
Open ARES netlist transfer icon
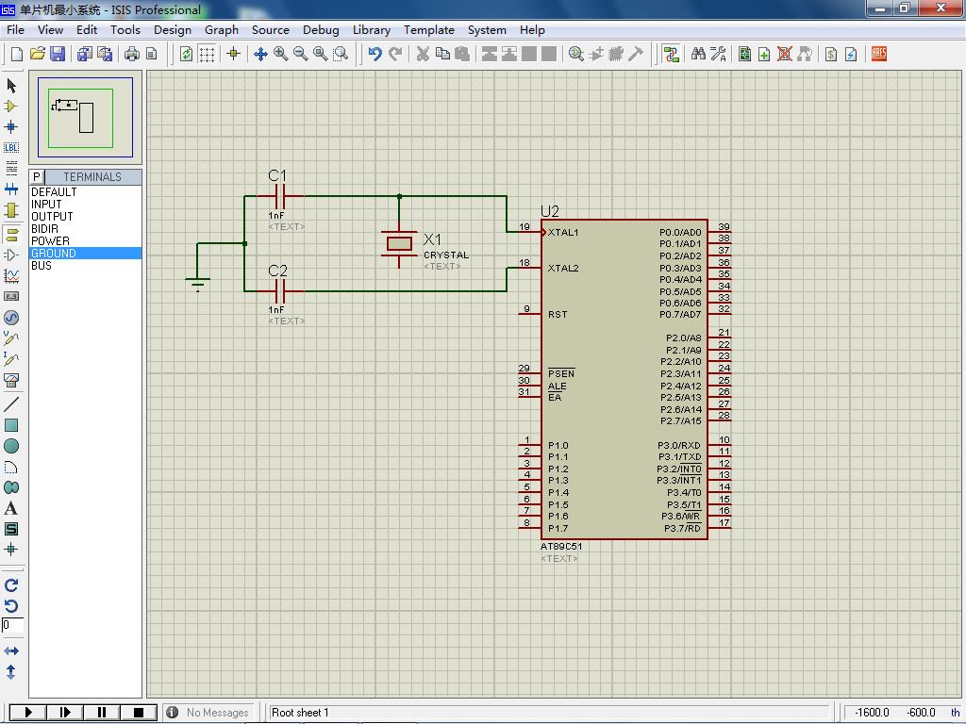coord(879,55)
